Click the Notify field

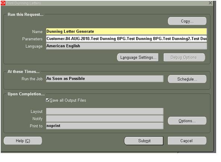(x=105, y=119)
